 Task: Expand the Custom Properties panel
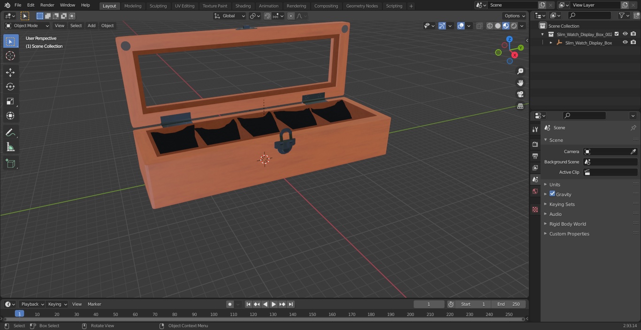point(569,234)
